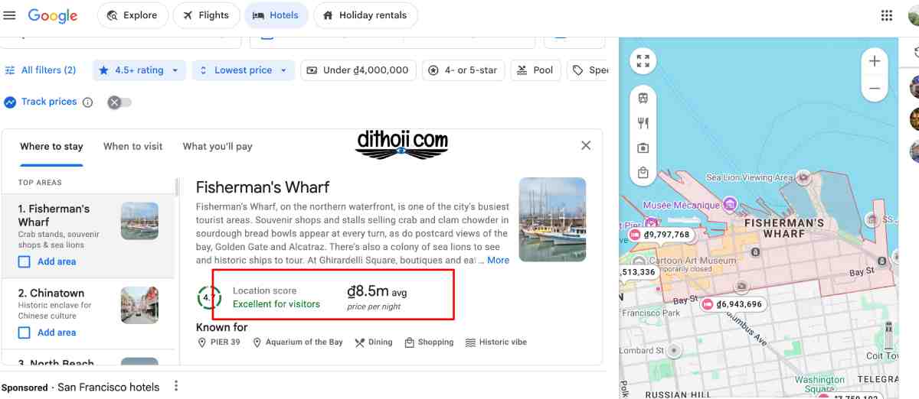Click the Excellent for visitors text

276,304
